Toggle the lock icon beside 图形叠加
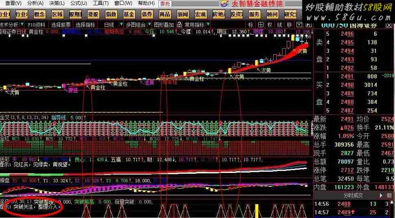 point(179,25)
